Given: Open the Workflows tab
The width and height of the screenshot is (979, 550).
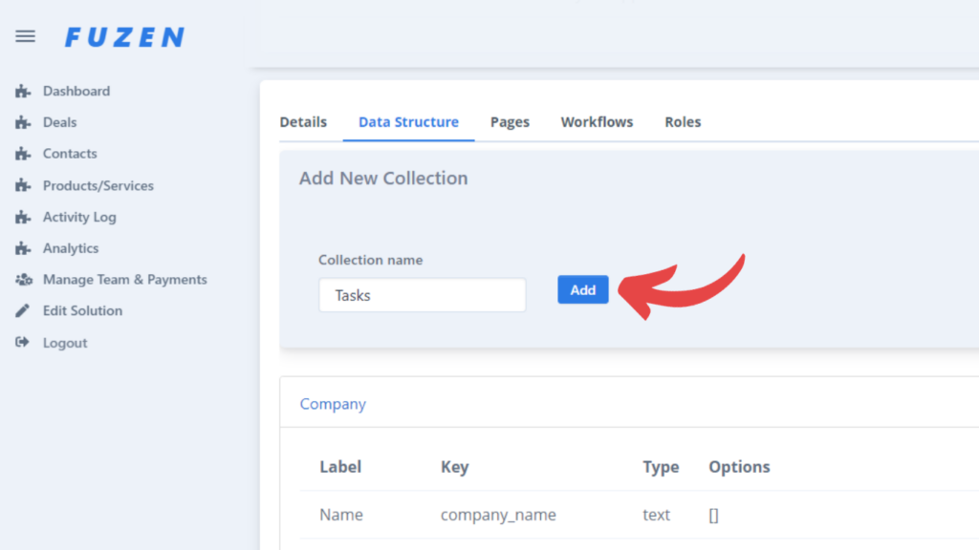Looking at the screenshot, I should click(597, 121).
